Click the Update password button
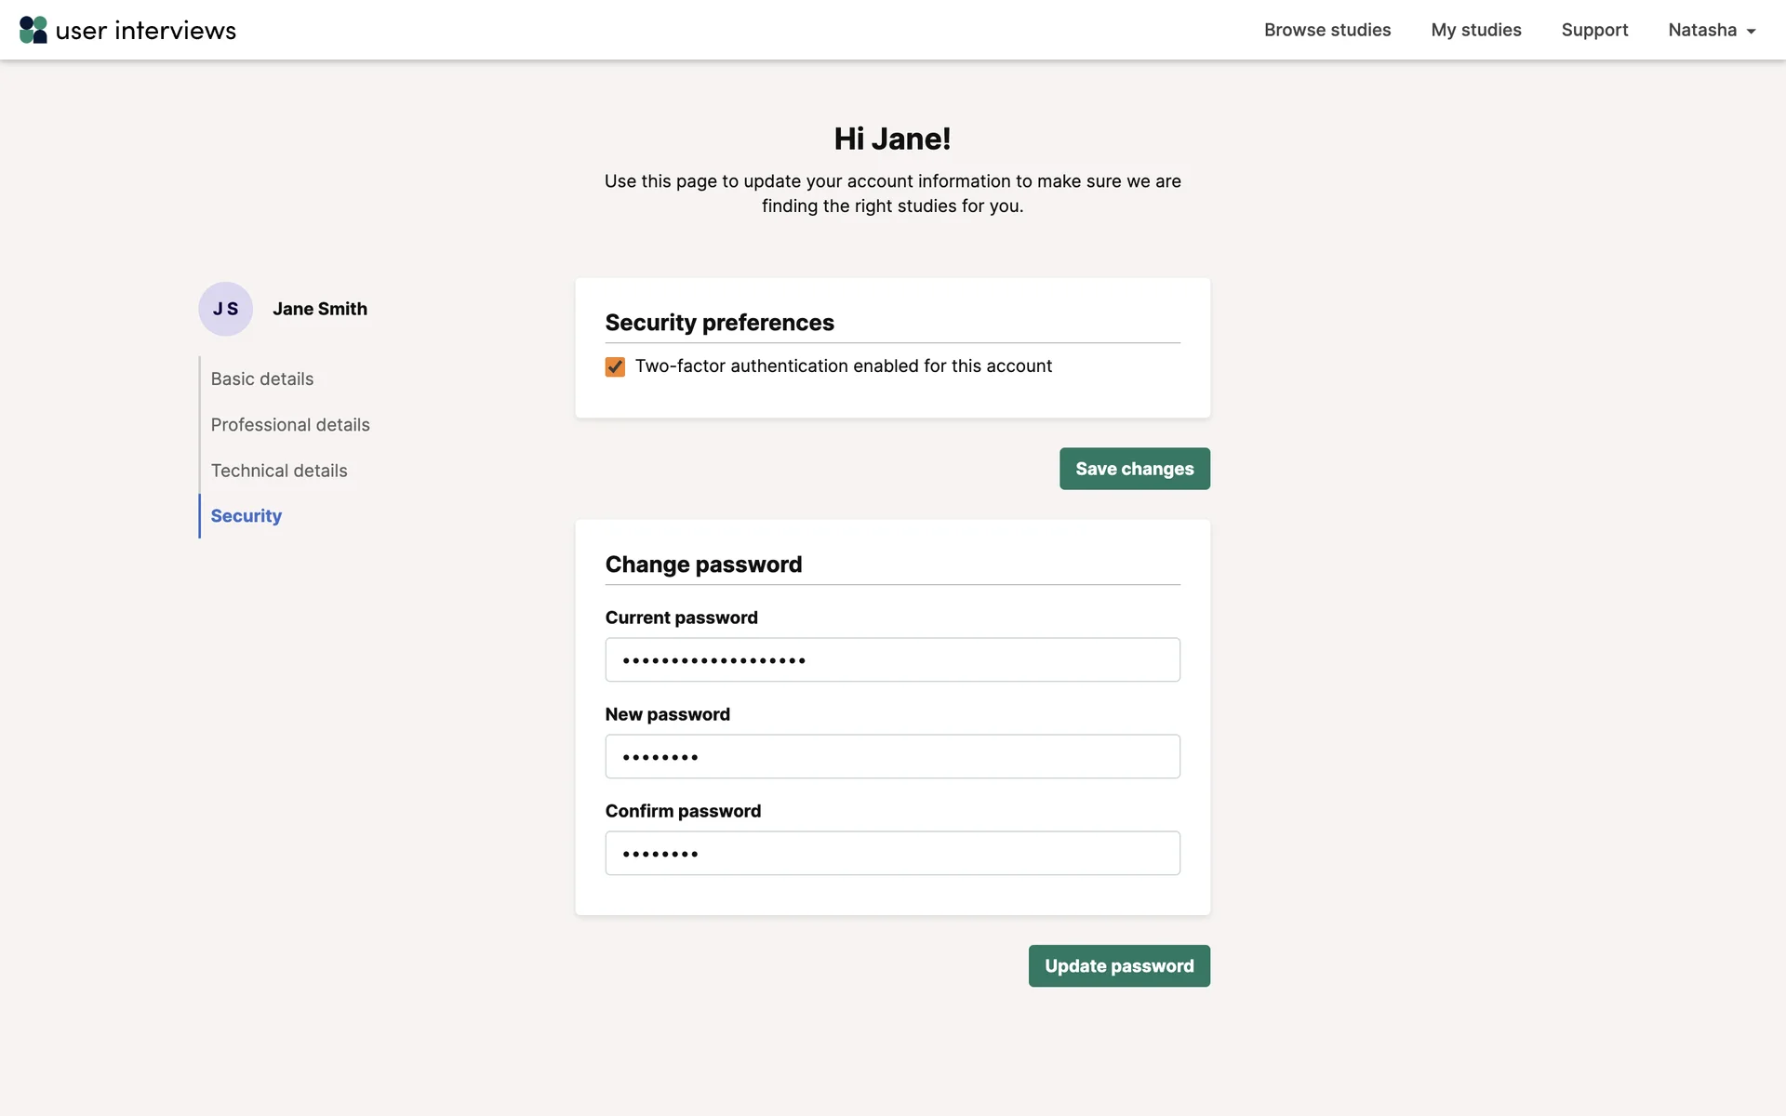This screenshot has width=1786, height=1116. [x=1118, y=965]
